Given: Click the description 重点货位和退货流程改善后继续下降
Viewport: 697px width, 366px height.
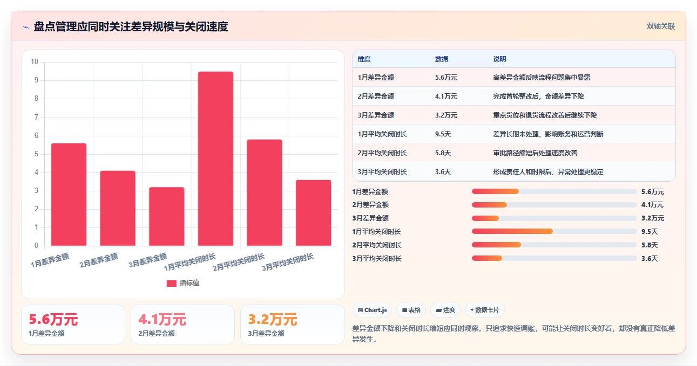Looking at the screenshot, I should pyautogui.click(x=545, y=115).
